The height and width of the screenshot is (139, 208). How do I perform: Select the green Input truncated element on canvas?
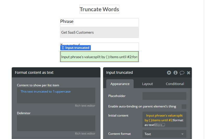99,57
